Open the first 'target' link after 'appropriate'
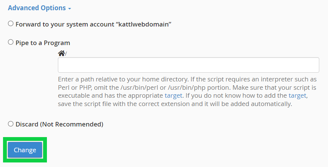 [x=174, y=95]
